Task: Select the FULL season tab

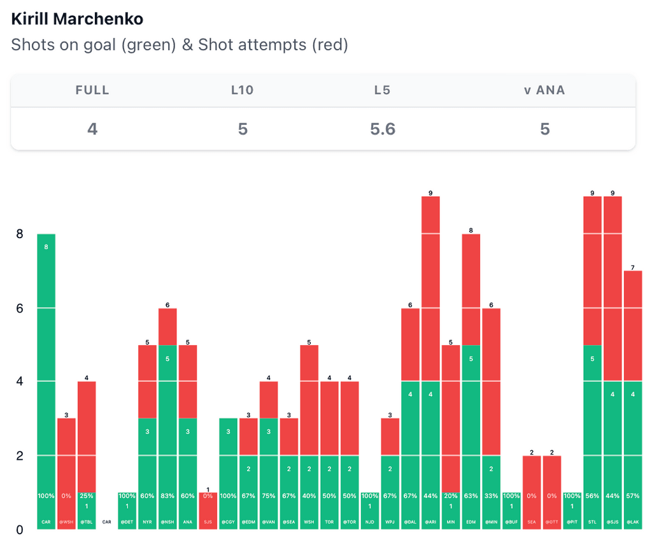Action: tap(92, 90)
